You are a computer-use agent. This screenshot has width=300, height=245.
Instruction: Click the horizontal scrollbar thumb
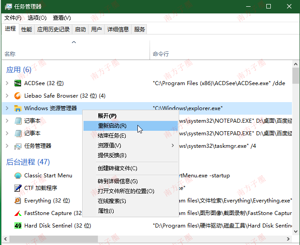[53, 239]
